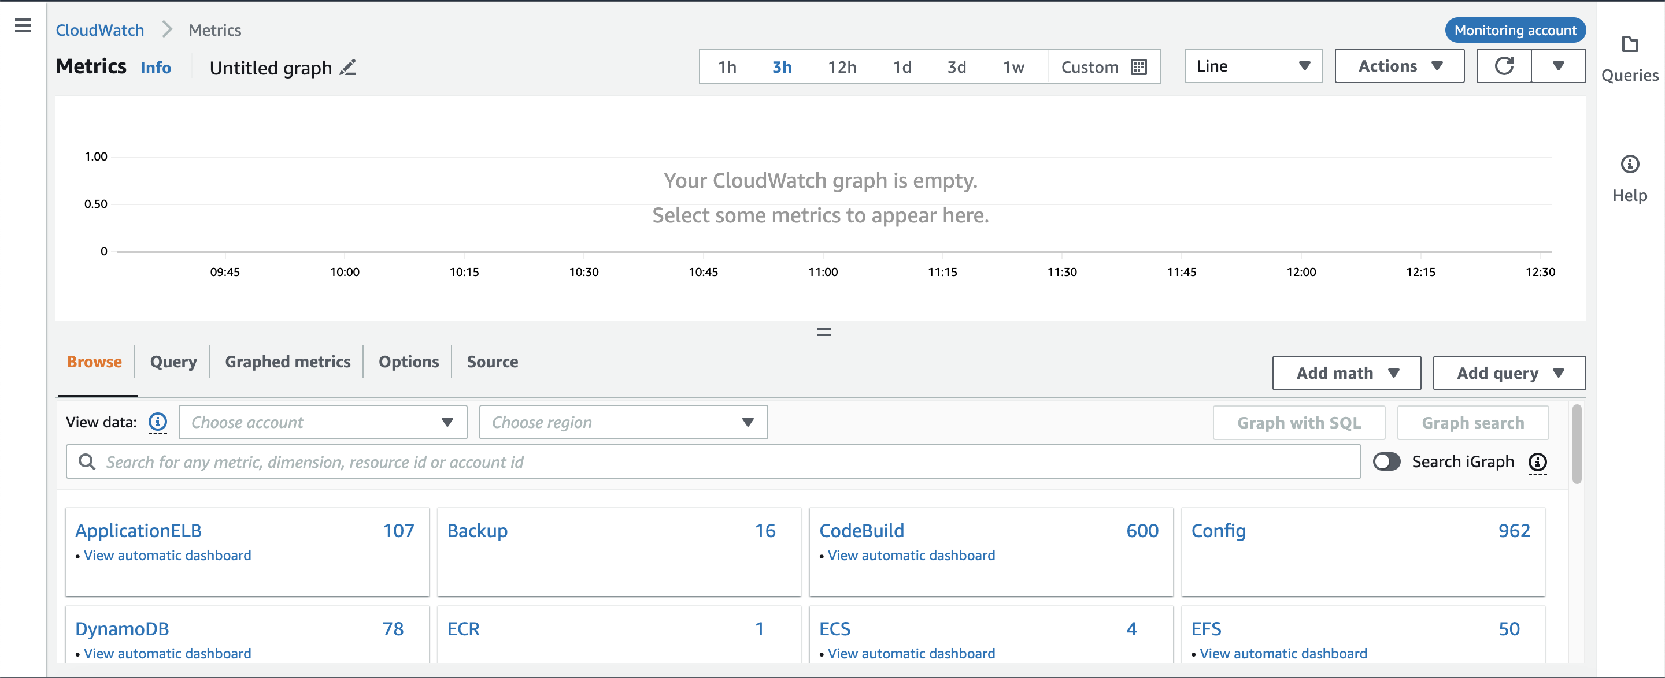View automatic dashboard for ECS
Screen dimensions: 1665x678
(911, 654)
